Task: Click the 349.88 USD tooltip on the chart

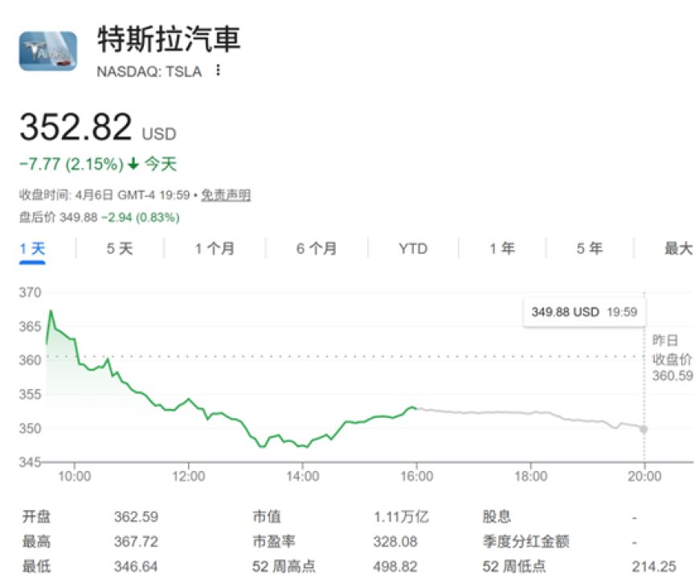Action: [x=584, y=311]
